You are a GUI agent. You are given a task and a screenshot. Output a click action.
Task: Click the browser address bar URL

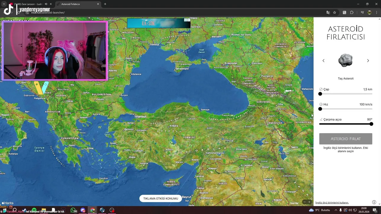pos(48,12)
